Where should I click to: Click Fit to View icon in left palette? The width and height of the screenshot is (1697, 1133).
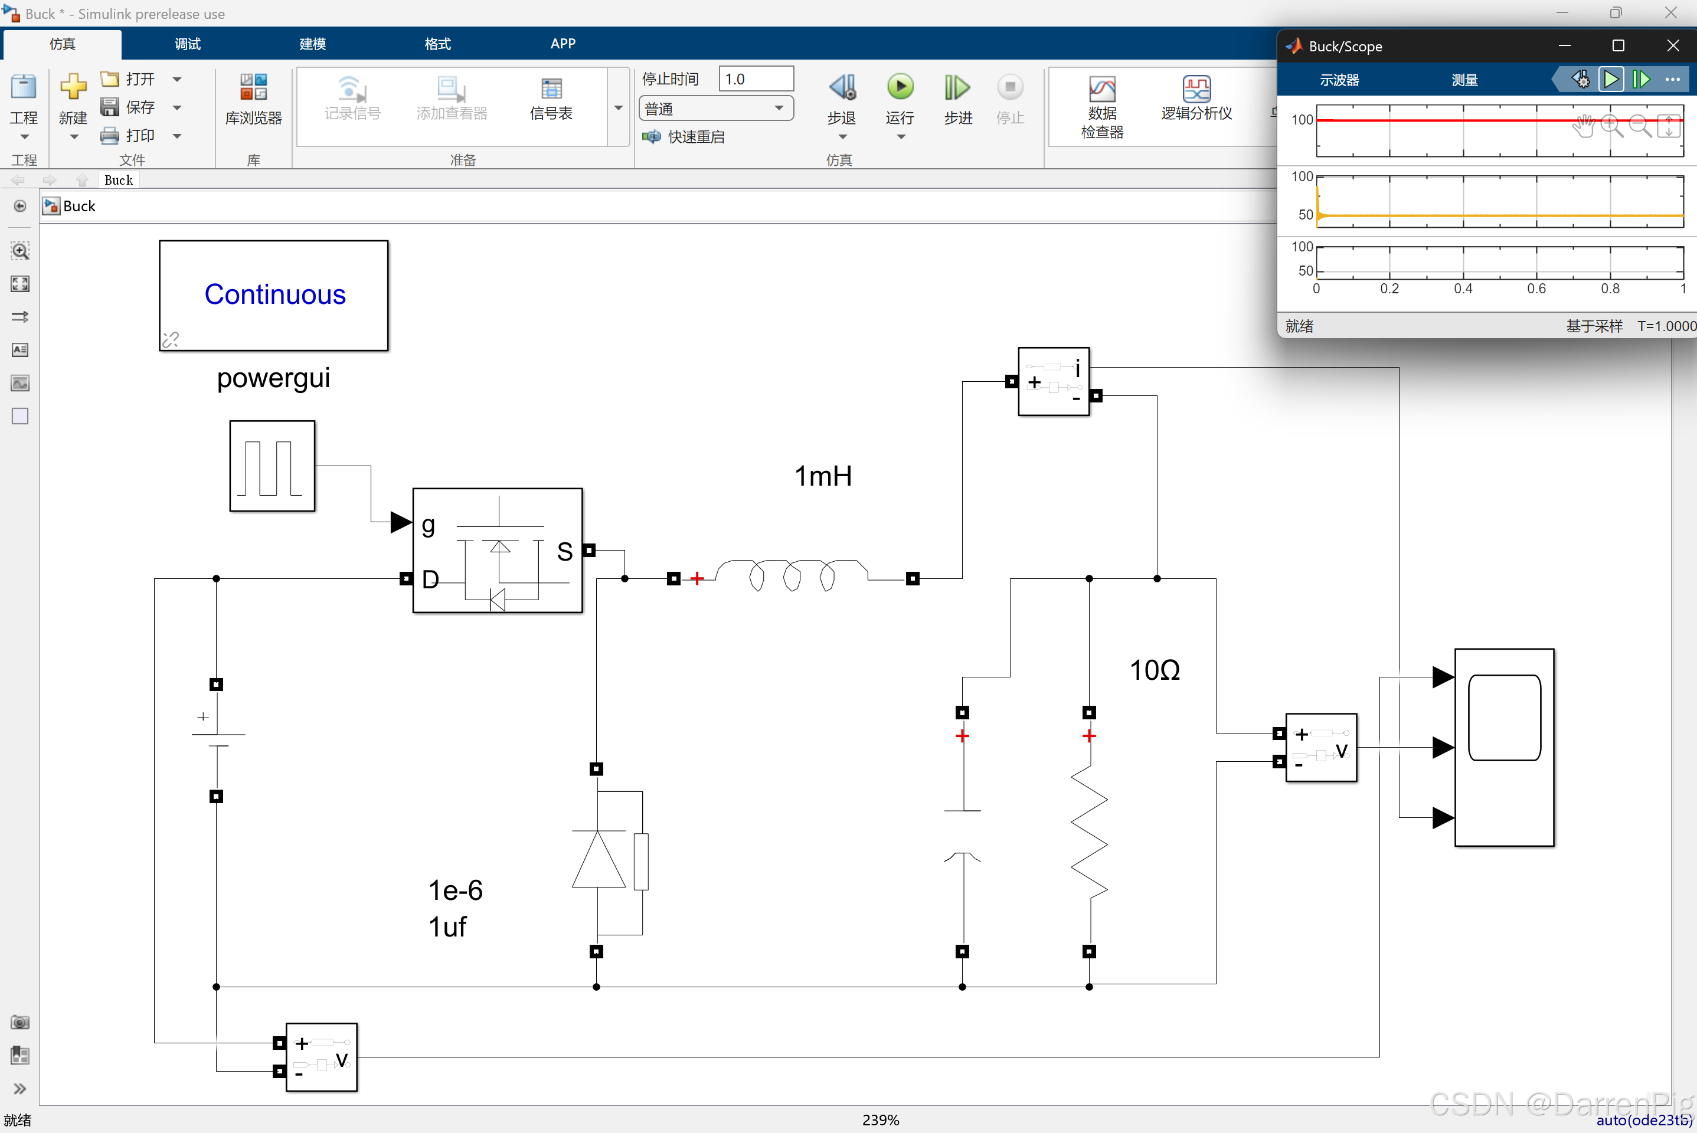(x=19, y=284)
